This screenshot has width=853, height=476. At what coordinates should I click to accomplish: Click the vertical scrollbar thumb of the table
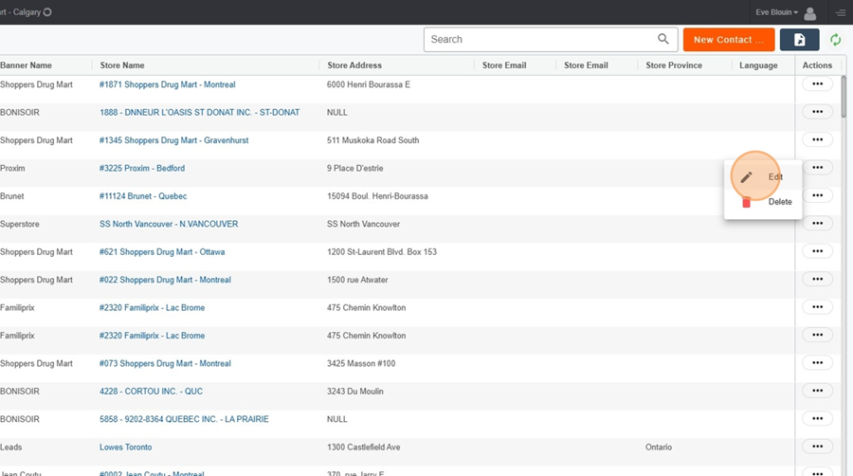click(844, 97)
